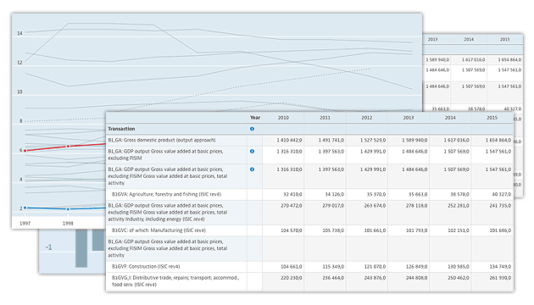The image size is (534, 305).
Task: Click the 2015 column header in front table
Action: click(x=492, y=118)
